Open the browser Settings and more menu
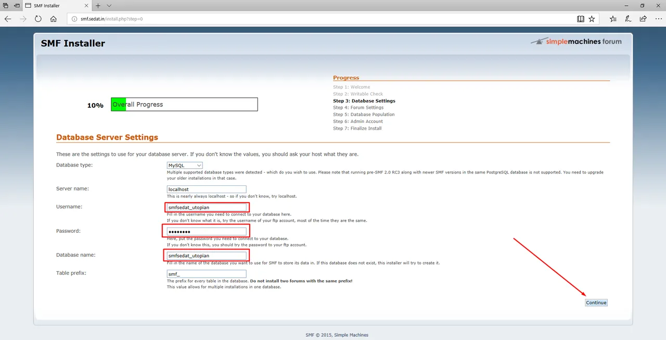 click(658, 19)
